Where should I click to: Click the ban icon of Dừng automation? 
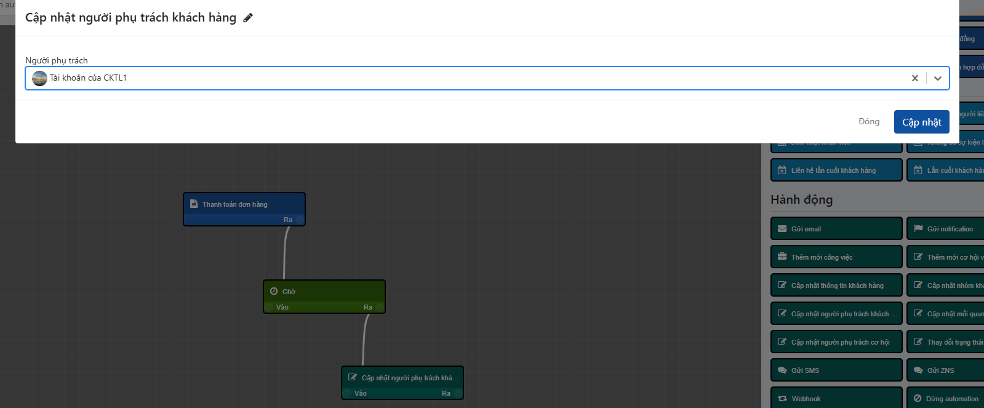point(918,399)
